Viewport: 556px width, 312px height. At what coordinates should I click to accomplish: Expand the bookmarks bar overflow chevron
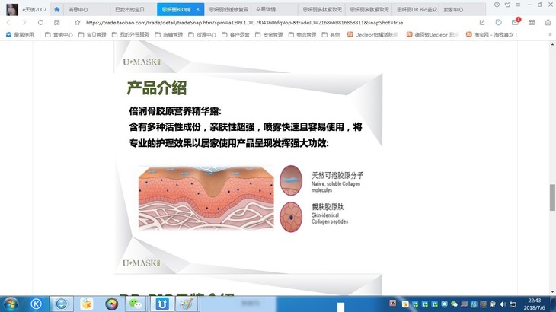550,34
